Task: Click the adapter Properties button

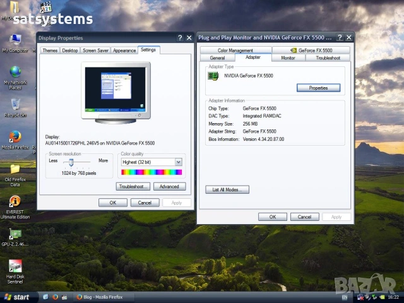Action: [x=318, y=88]
